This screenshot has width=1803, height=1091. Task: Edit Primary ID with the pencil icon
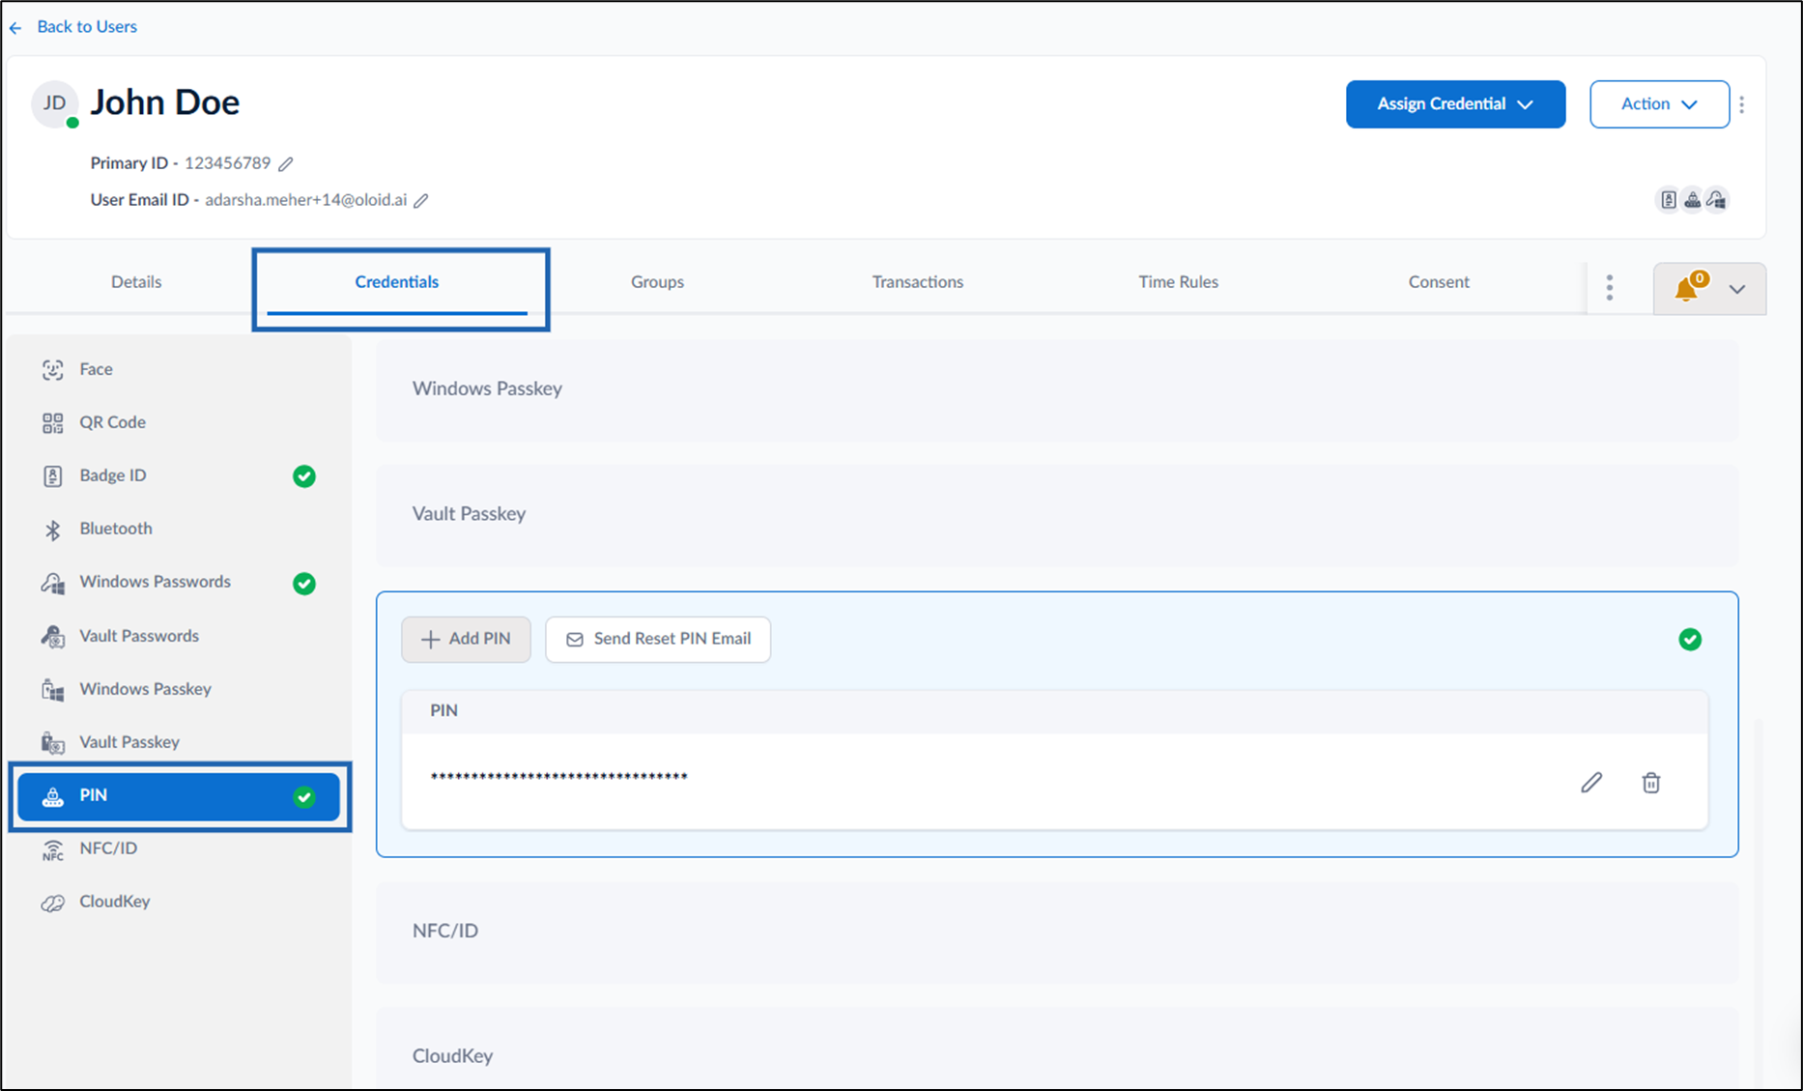[286, 164]
